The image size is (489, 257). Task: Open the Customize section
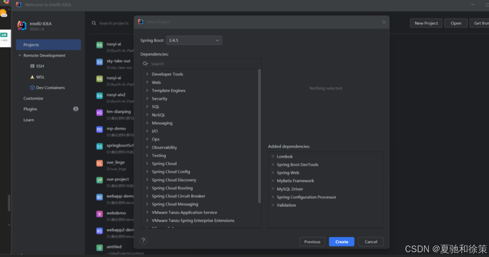coord(33,98)
